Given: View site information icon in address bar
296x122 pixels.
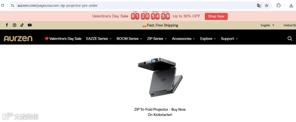Looking at the screenshot, I should coord(13,5).
